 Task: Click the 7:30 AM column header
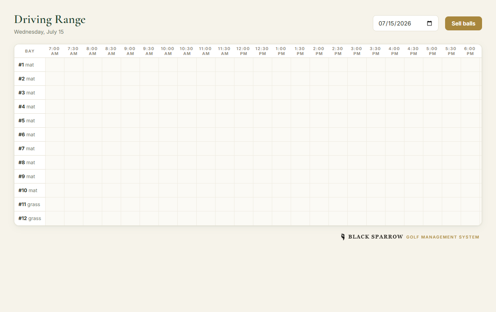point(74,51)
